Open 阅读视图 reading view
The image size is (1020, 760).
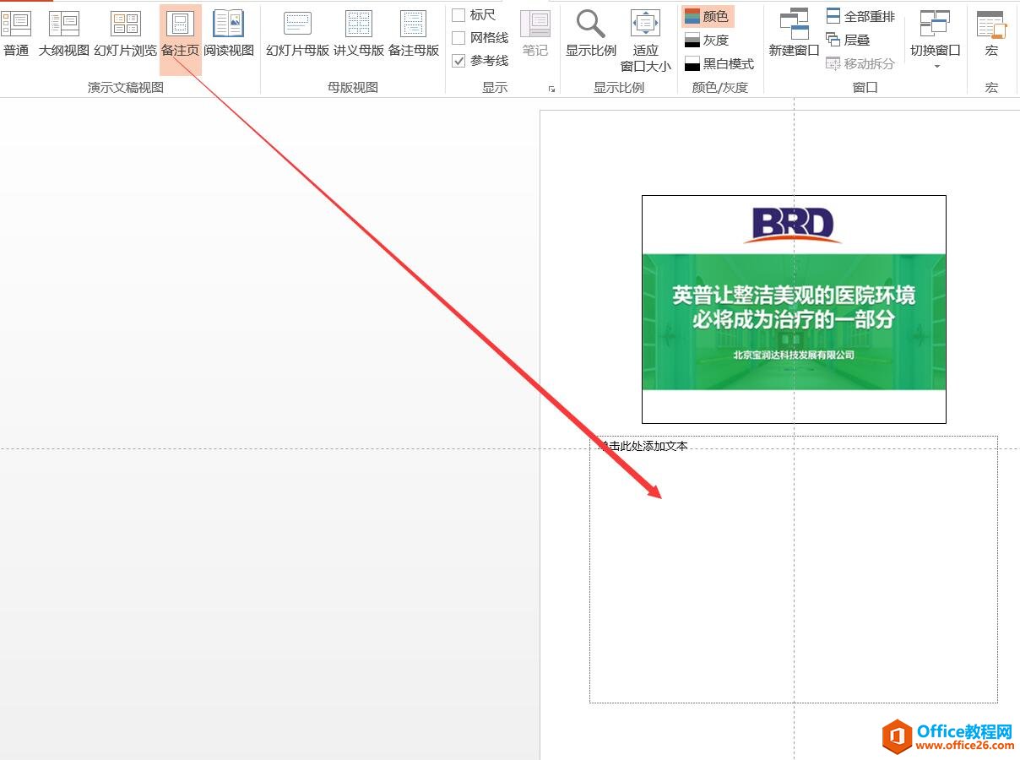click(227, 34)
